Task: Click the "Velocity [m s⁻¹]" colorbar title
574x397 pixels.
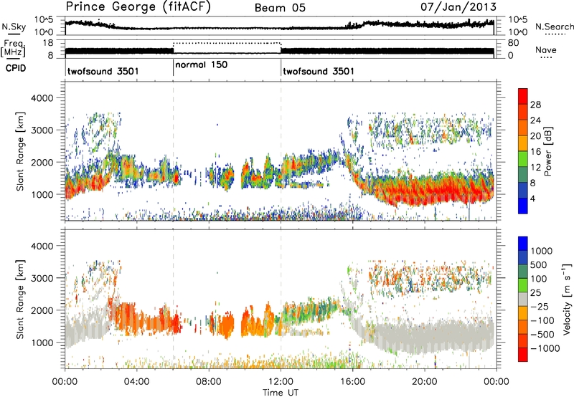Action: 567,299
